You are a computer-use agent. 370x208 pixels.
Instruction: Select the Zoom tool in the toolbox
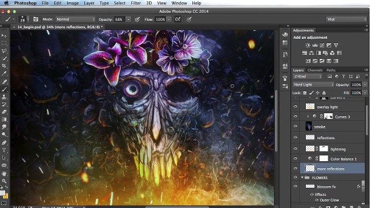point(4,181)
